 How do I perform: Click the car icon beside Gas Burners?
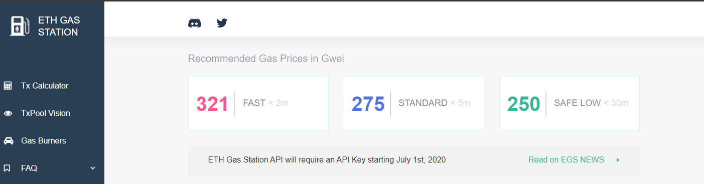[8, 141]
